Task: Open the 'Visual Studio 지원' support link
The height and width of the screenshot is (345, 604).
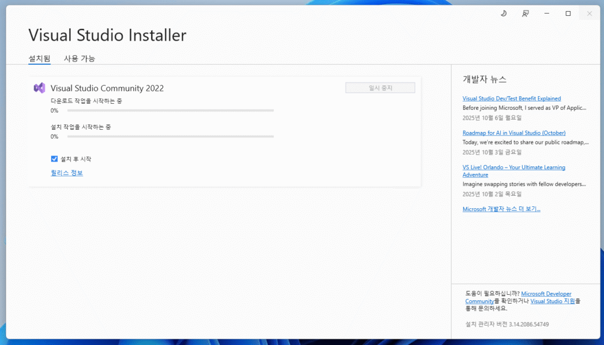Action: point(553,301)
